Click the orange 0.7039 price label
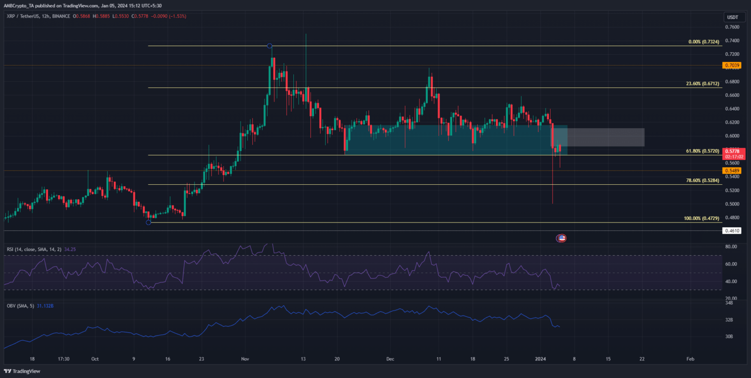Screen dimensions: 751x378 [731, 66]
